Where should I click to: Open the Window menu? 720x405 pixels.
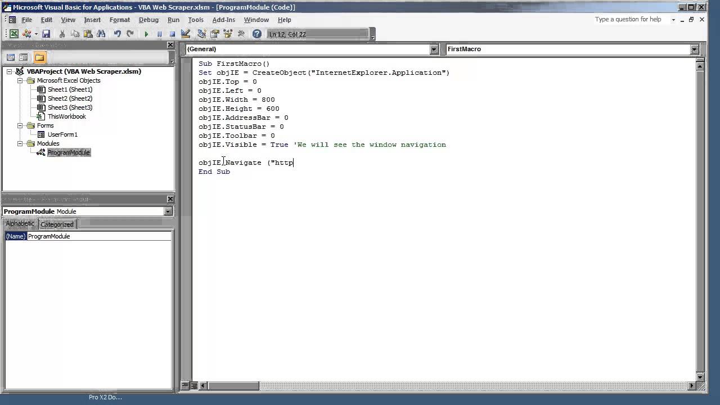click(256, 20)
